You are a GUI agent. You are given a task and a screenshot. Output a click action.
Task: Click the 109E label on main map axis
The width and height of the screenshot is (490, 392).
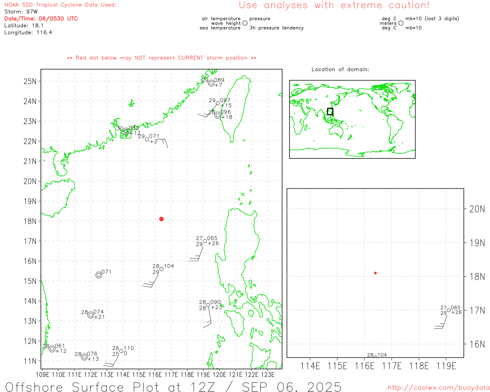tap(42, 374)
